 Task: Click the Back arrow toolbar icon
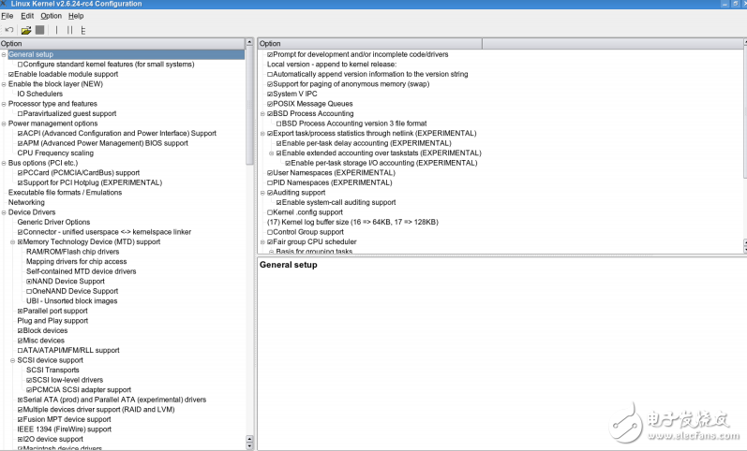pyautogui.click(x=9, y=30)
